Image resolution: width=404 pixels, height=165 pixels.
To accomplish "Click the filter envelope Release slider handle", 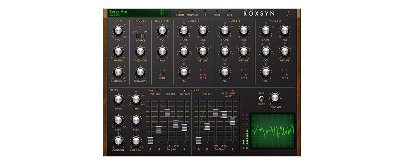I will [184, 127].
